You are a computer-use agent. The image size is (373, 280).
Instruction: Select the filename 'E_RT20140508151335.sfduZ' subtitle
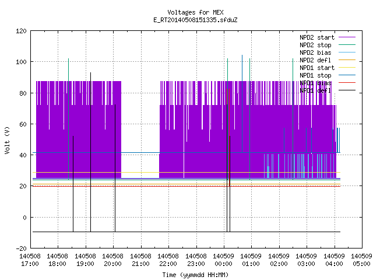tap(195, 20)
